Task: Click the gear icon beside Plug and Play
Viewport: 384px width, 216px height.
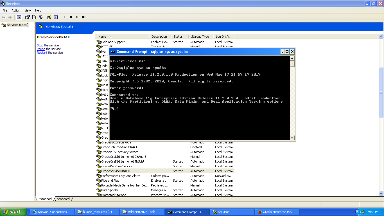Action: 98,181
